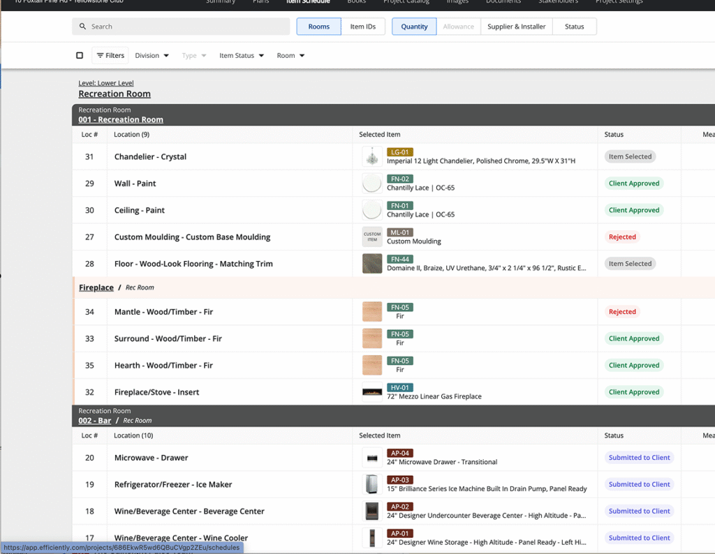715x554 pixels.
Task: Expand the Item Status dropdown
Action: 242,56
